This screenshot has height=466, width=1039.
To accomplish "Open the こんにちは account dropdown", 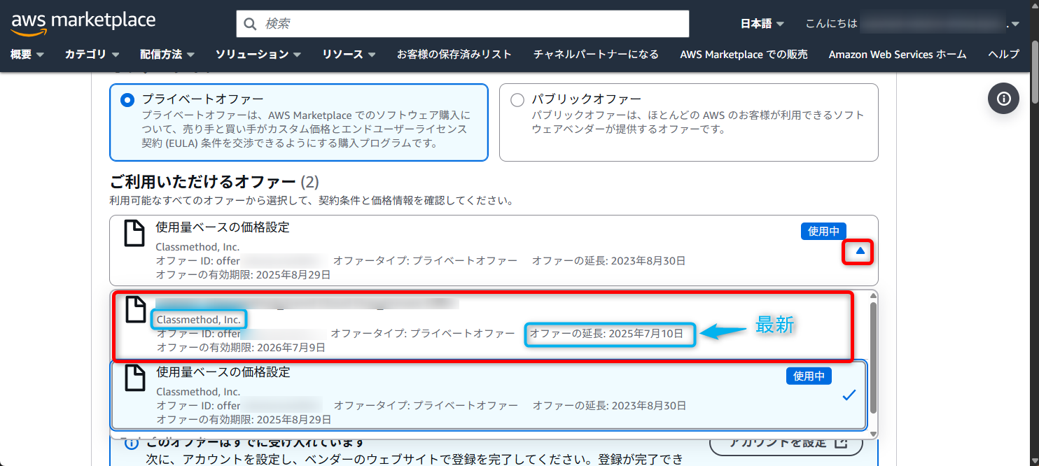I will (x=913, y=24).
